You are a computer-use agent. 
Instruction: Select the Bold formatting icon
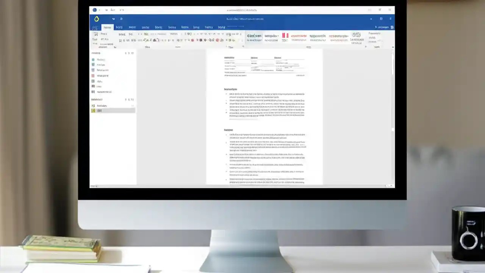120,40
